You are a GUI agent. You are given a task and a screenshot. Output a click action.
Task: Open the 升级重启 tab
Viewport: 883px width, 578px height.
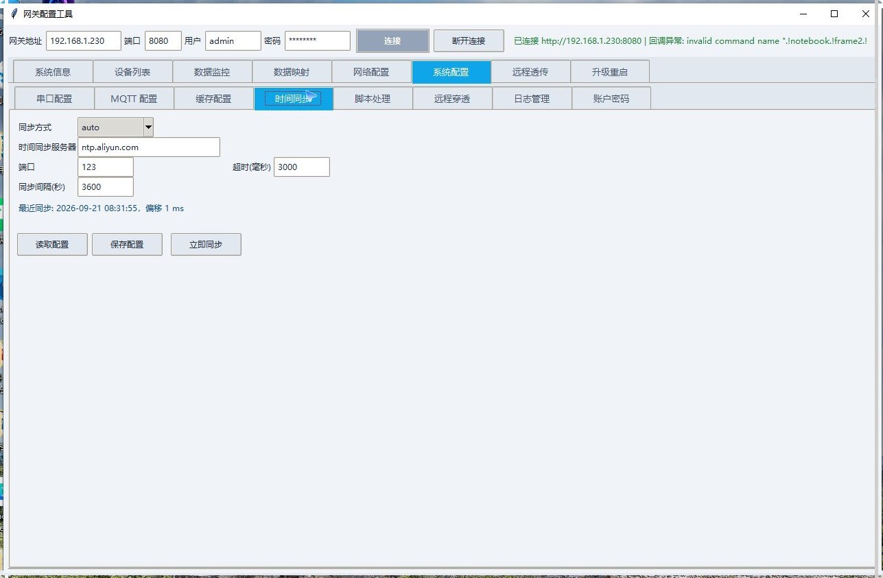pyautogui.click(x=610, y=72)
